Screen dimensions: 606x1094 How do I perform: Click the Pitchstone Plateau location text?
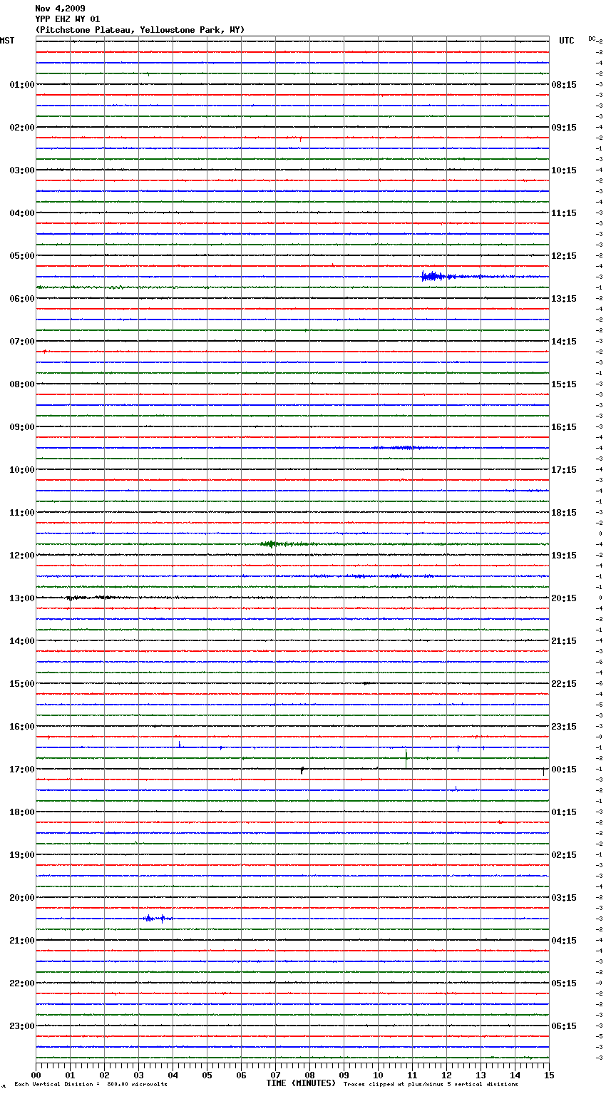[x=140, y=30]
